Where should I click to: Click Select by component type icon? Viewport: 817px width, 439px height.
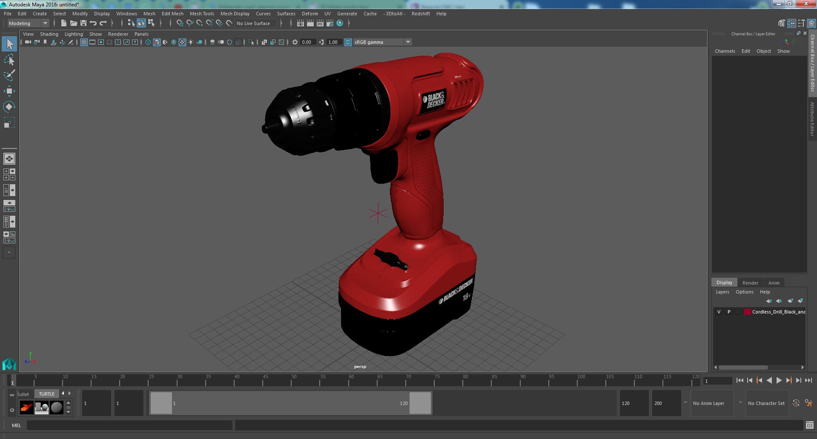click(x=151, y=23)
